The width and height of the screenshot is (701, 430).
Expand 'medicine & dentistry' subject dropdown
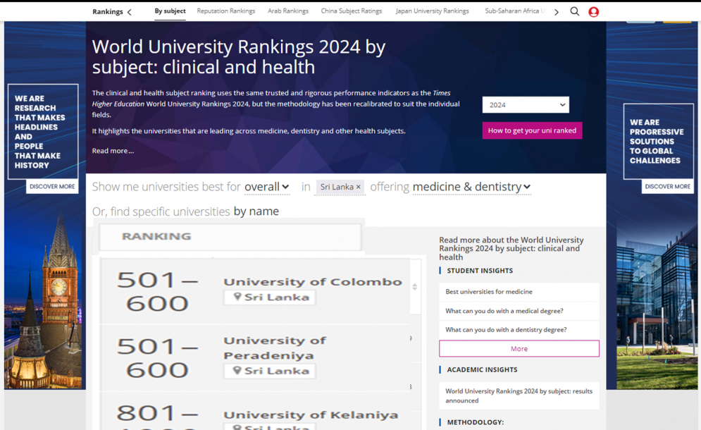click(x=471, y=187)
